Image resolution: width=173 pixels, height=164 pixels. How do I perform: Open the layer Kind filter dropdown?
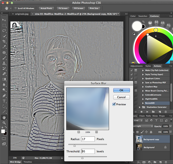point(138,120)
